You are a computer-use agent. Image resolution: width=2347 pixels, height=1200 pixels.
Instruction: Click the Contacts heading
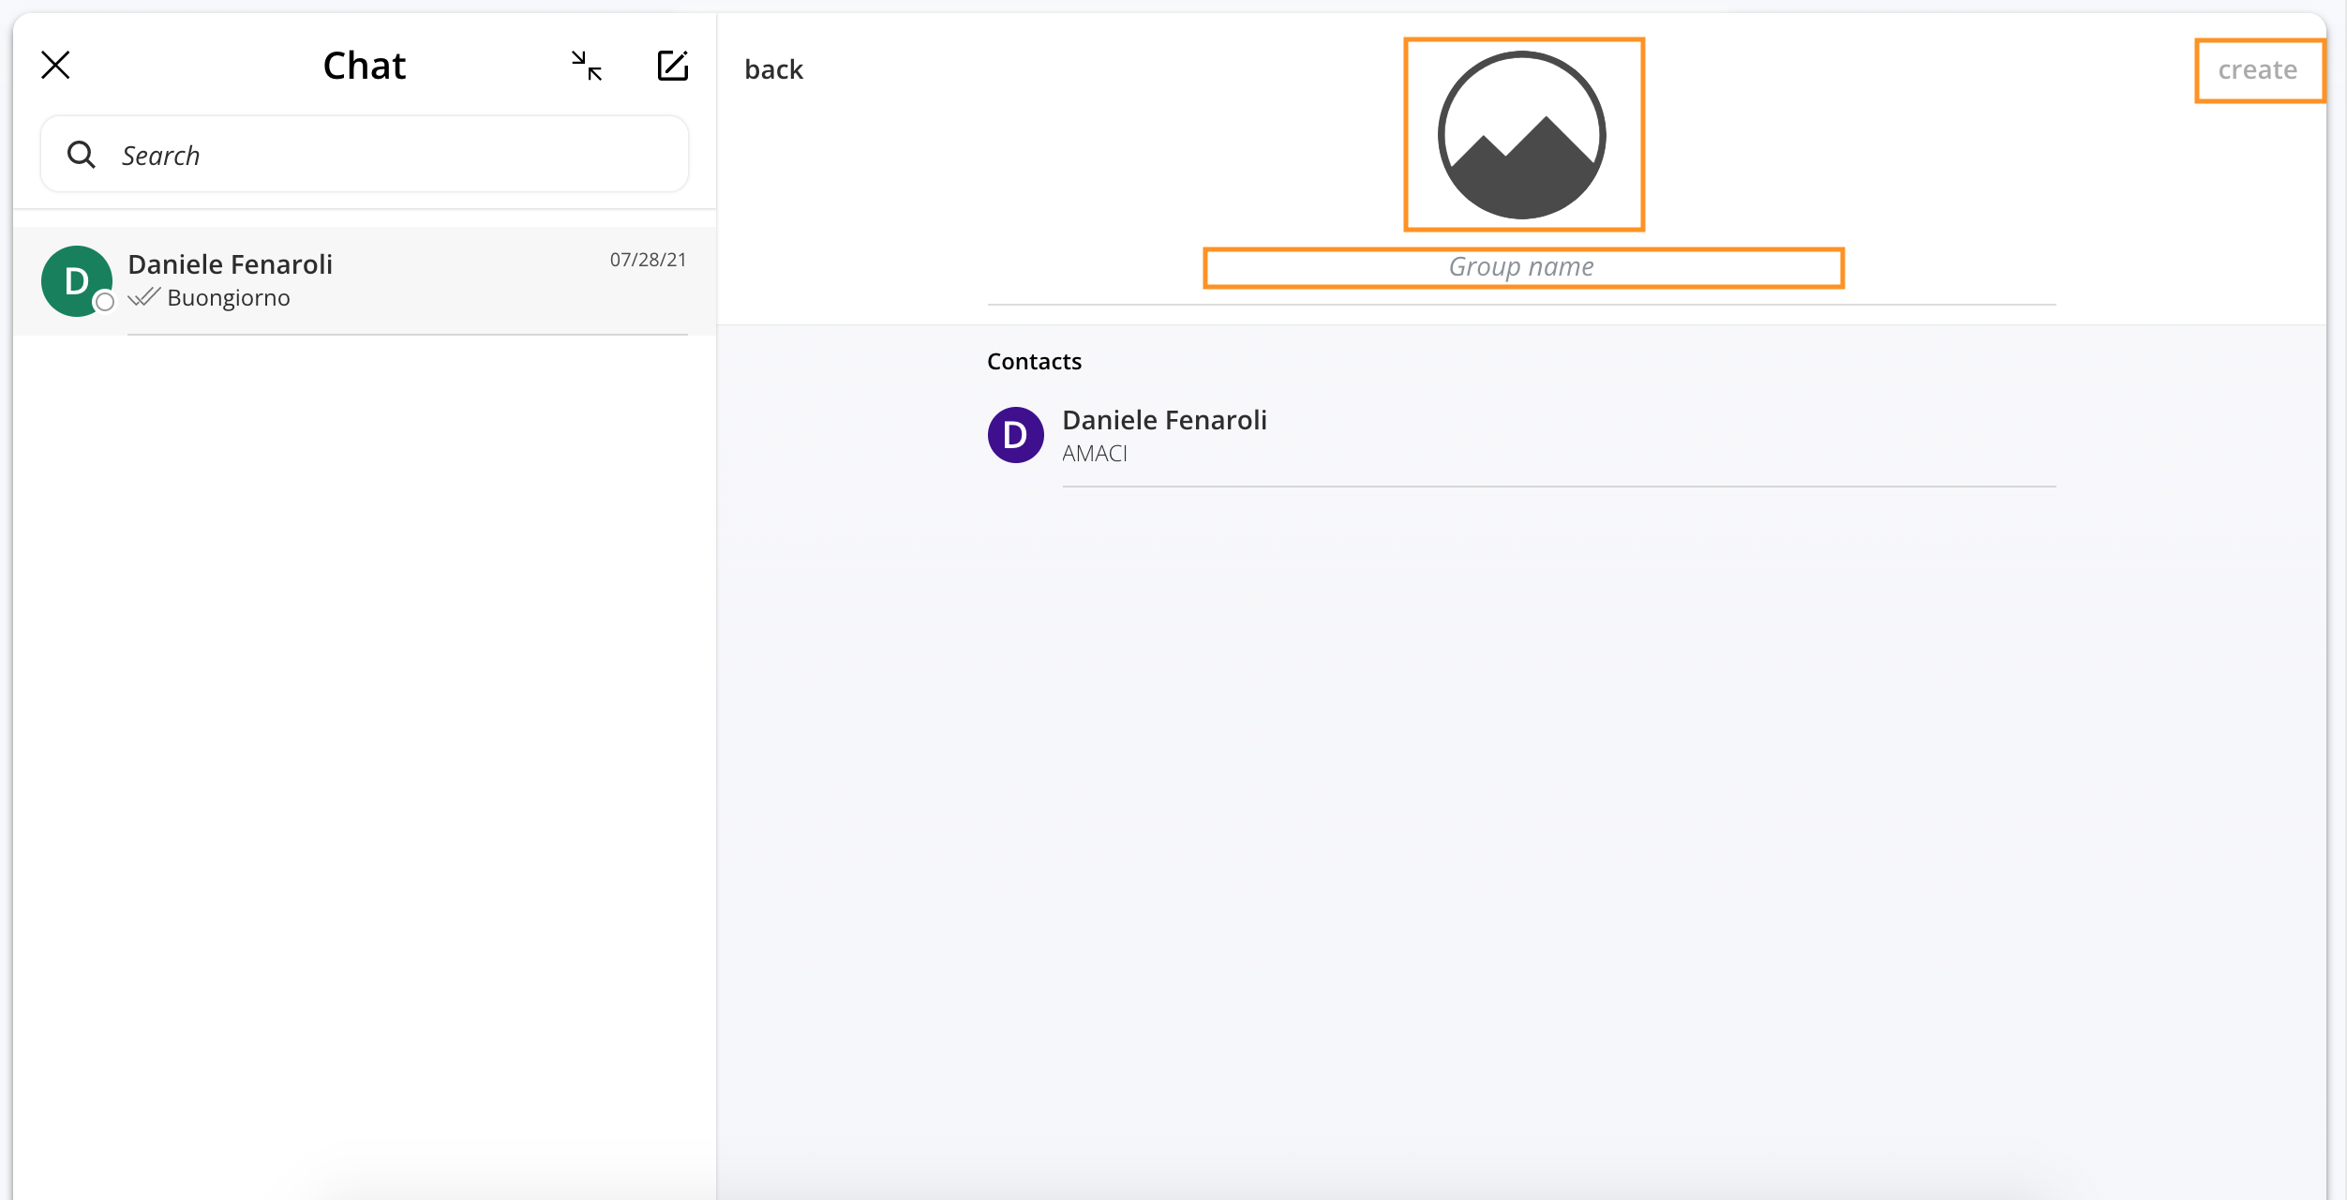point(1034,362)
